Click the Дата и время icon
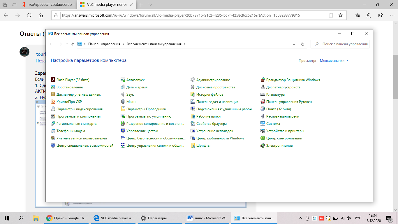398x224 pixels. click(123, 87)
